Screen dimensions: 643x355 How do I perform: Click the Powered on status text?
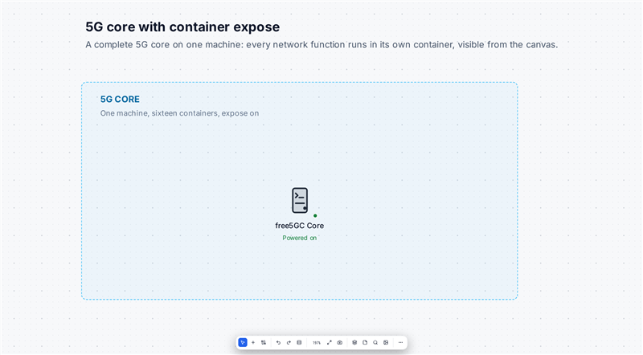pos(299,238)
